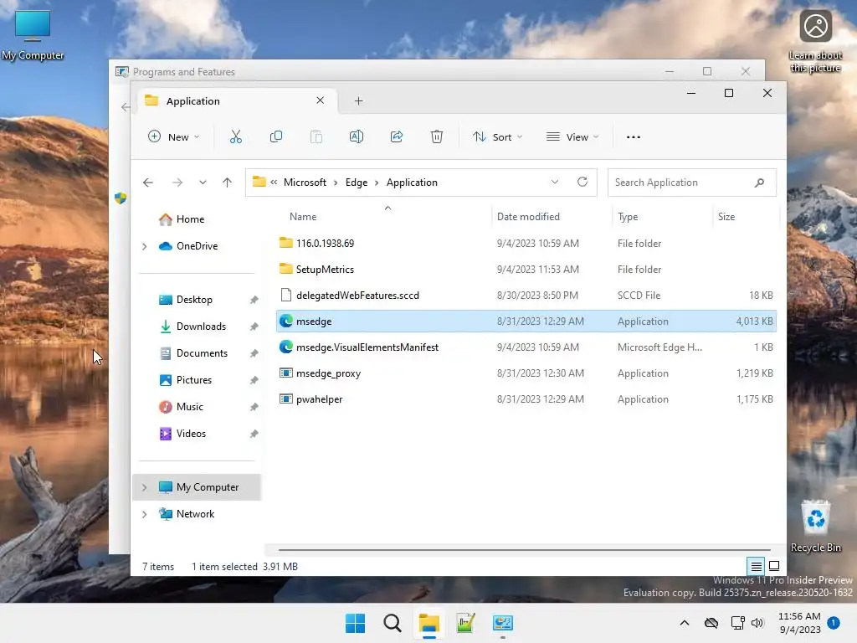Click Learn about this picture icon
Viewport: 857px width, 643px height.
coord(815,41)
